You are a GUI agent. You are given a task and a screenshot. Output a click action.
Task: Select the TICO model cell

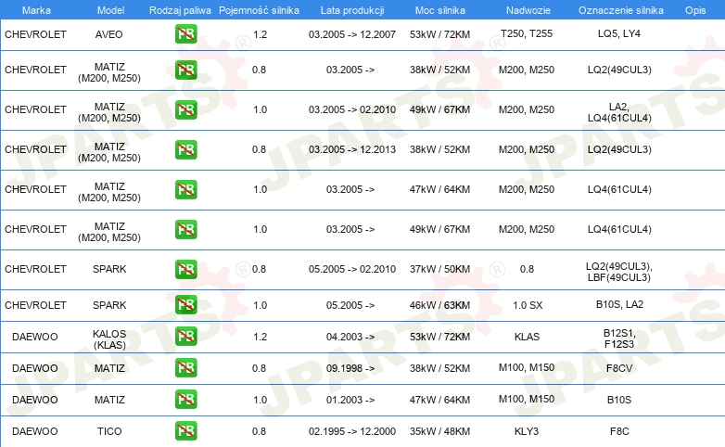(109, 431)
